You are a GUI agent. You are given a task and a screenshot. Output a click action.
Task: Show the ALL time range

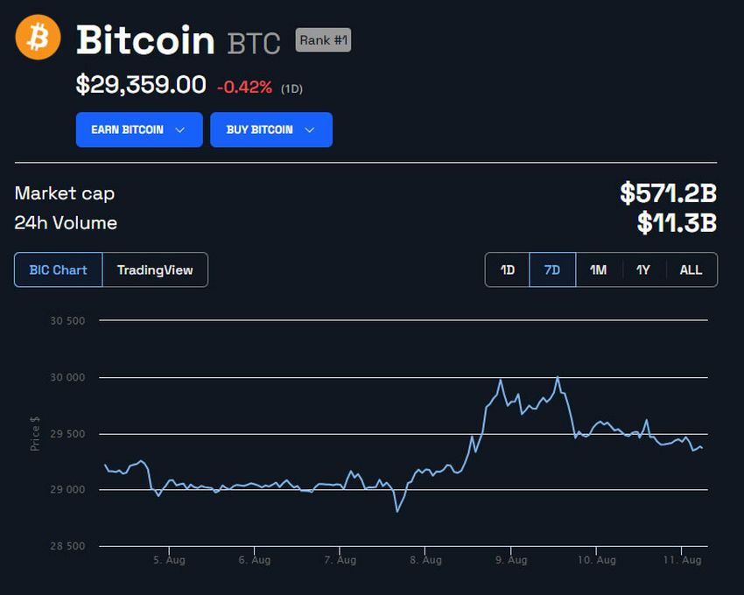[x=691, y=269]
